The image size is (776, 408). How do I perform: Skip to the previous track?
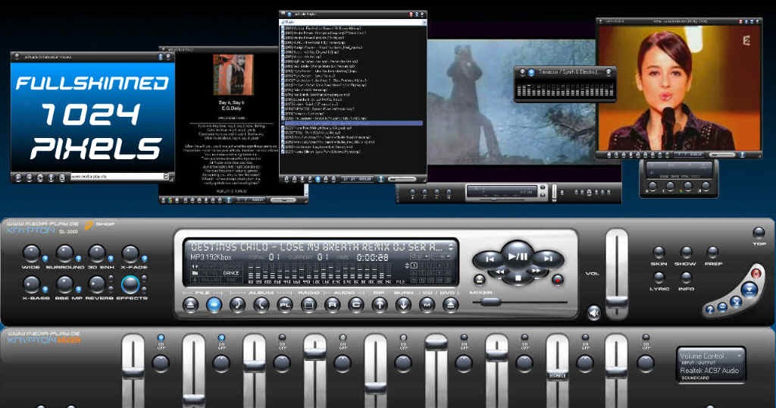pos(489,259)
